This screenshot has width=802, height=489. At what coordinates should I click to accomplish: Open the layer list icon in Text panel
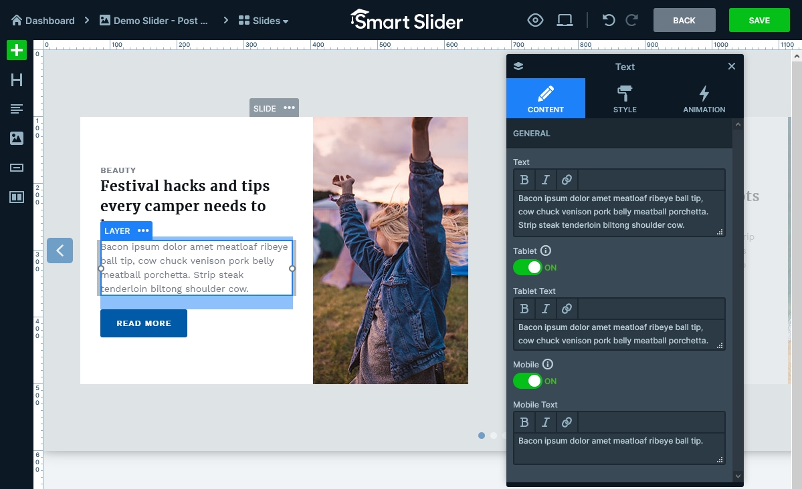(x=518, y=66)
